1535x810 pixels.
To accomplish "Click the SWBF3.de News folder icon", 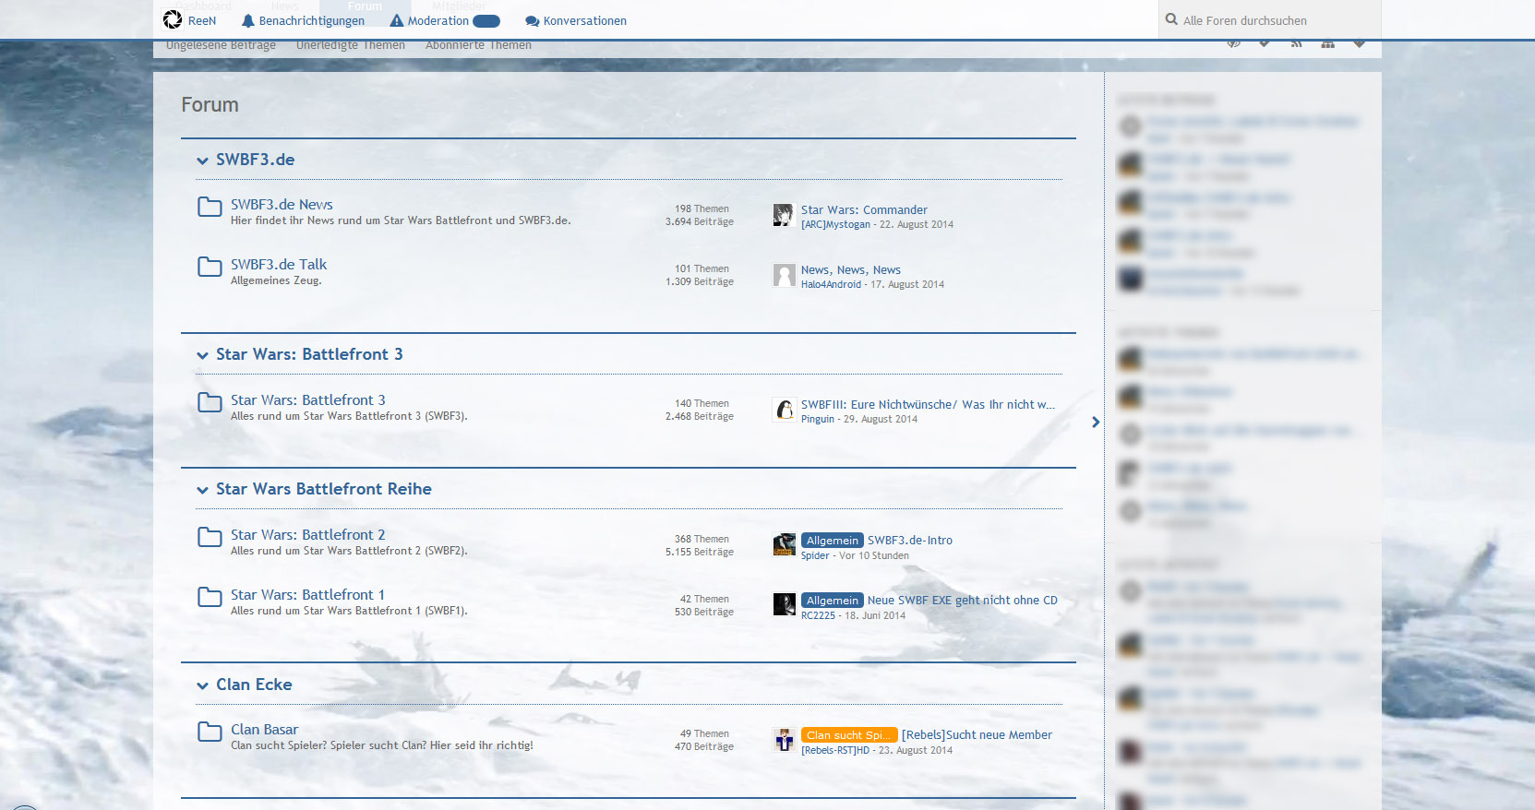I will pos(210,207).
